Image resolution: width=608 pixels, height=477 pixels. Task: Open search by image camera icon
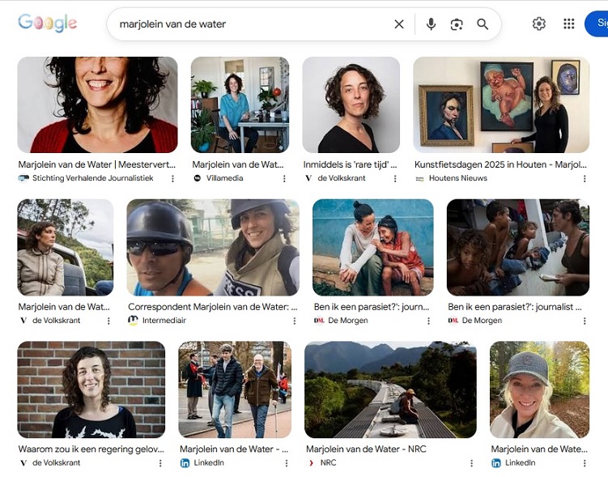click(x=457, y=24)
